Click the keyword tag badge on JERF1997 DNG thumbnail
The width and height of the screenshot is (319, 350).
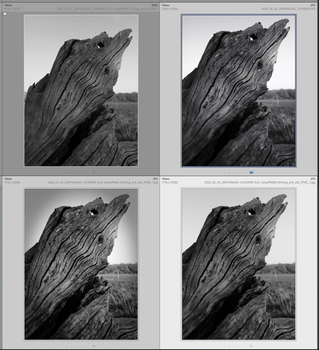coord(132,165)
